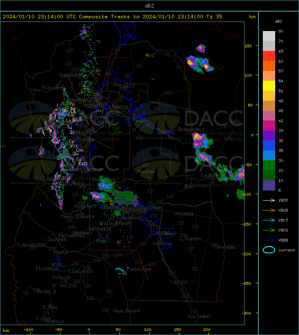
Task: Click the white VBCP arrow in the legend
Action: point(269,200)
